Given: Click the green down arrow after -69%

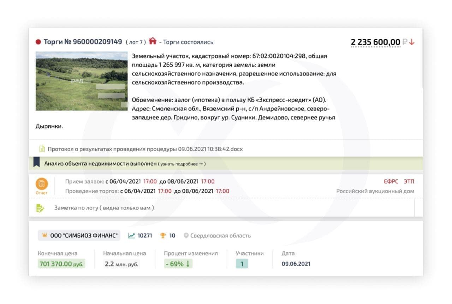Looking at the screenshot, I should pyautogui.click(x=188, y=264).
